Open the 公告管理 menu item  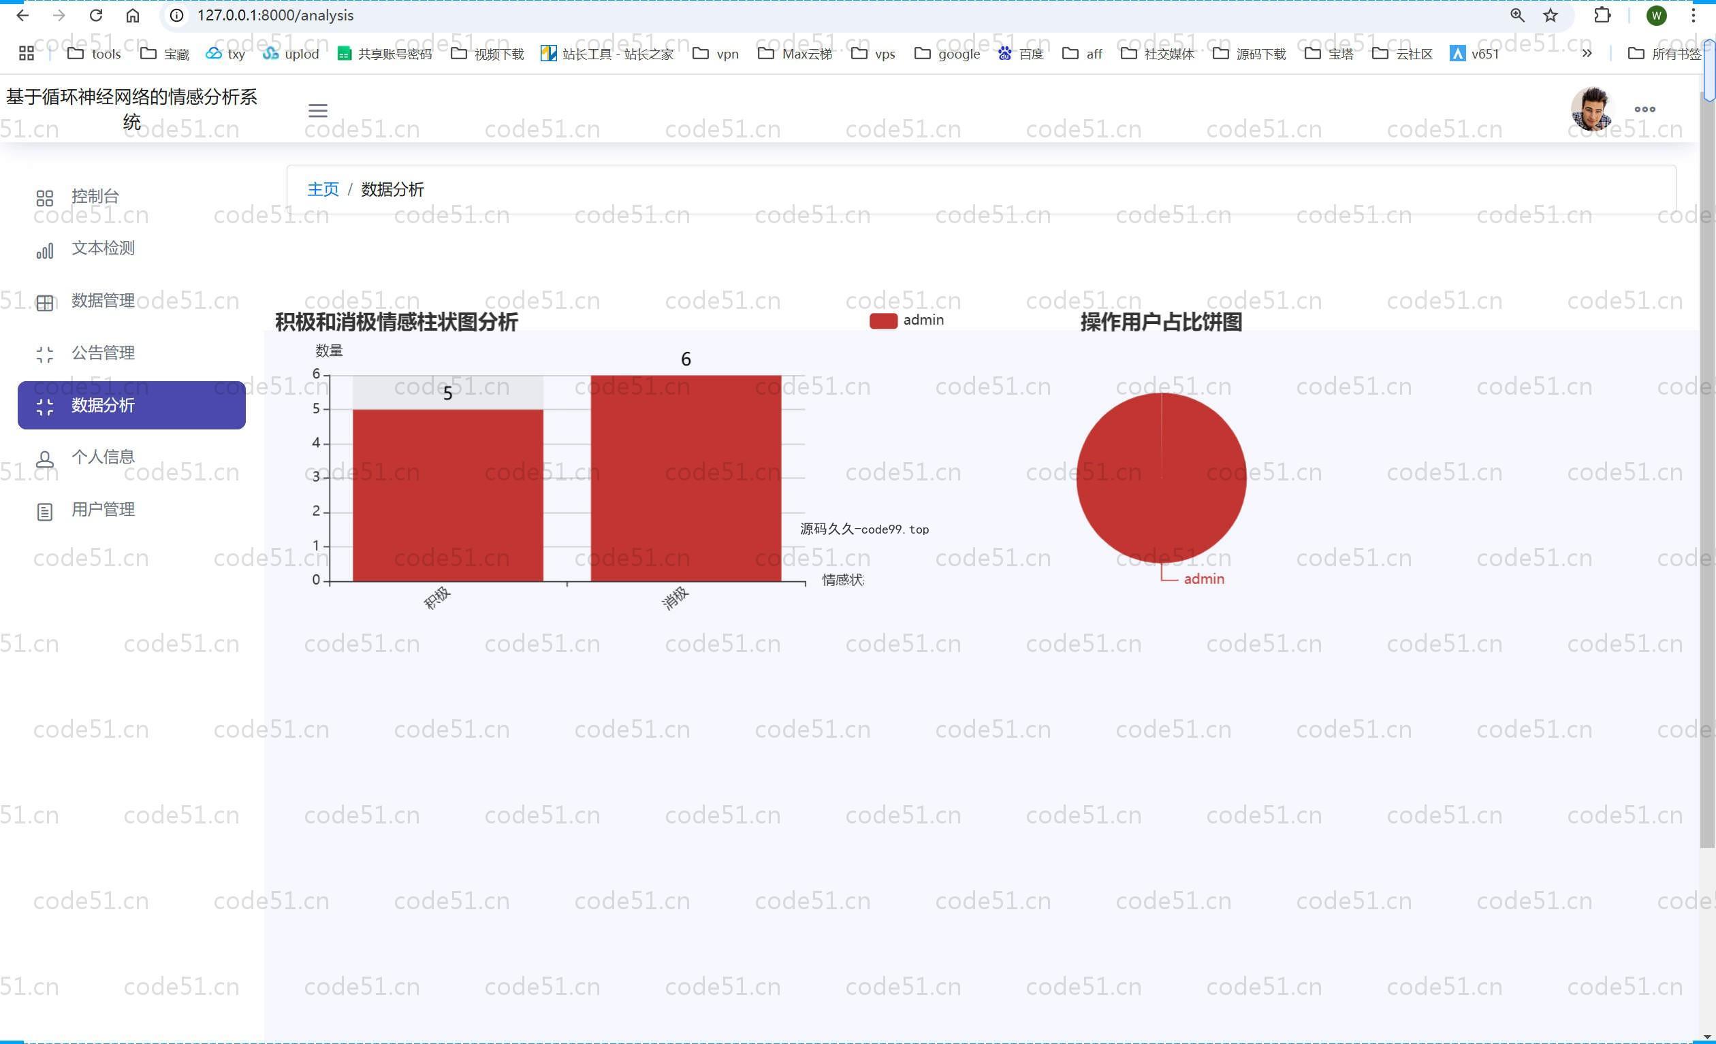pyautogui.click(x=131, y=353)
